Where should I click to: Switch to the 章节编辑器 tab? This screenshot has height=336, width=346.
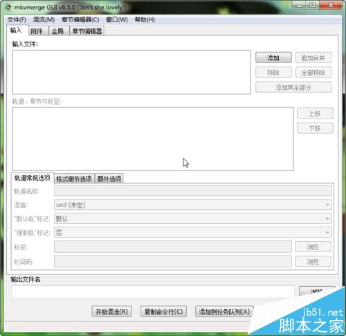(87, 31)
